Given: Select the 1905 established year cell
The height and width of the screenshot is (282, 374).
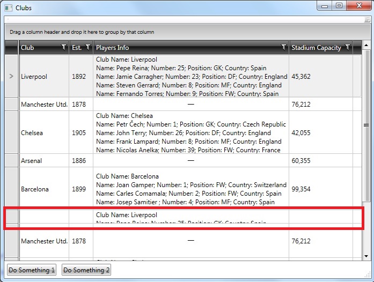Looking at the screenshot, I should coord(81,132).
